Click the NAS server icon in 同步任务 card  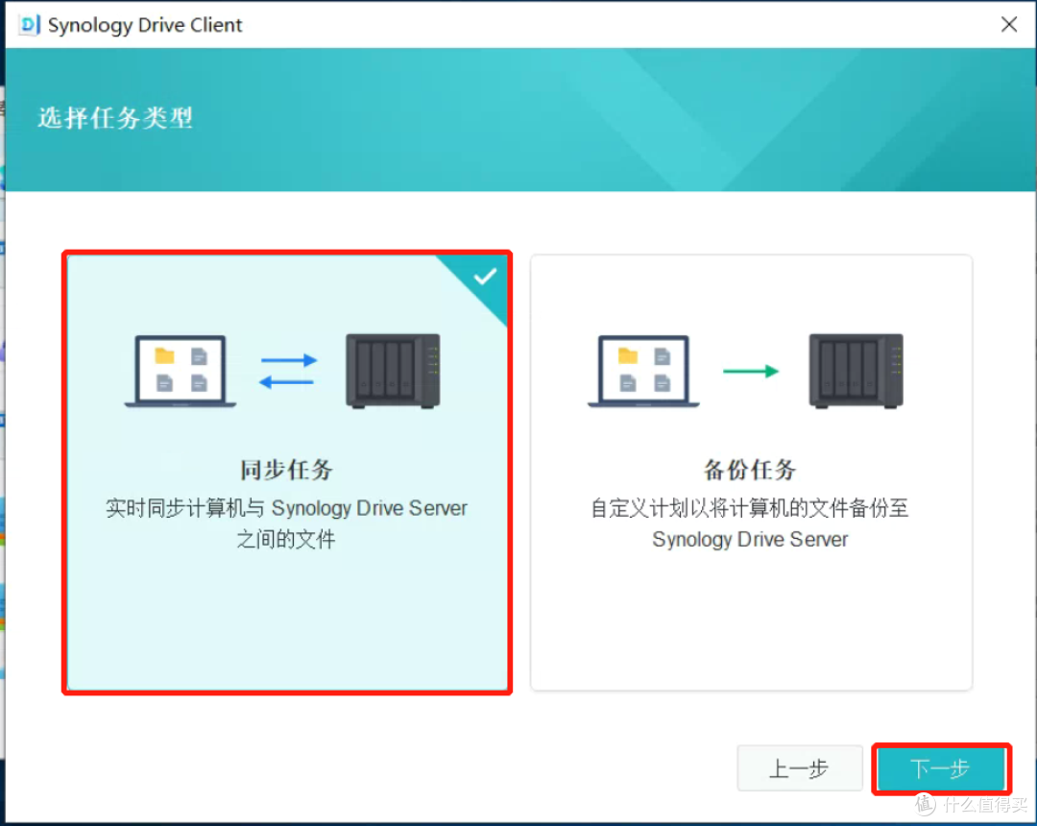pos(393,371)
